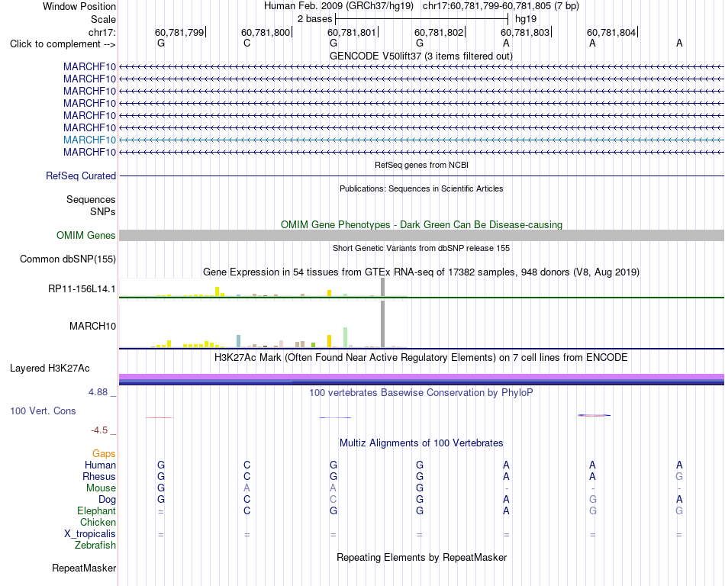Open the Layered H3K27Ac track label
The image size is (725, 586).
click(x=50, y=368)
